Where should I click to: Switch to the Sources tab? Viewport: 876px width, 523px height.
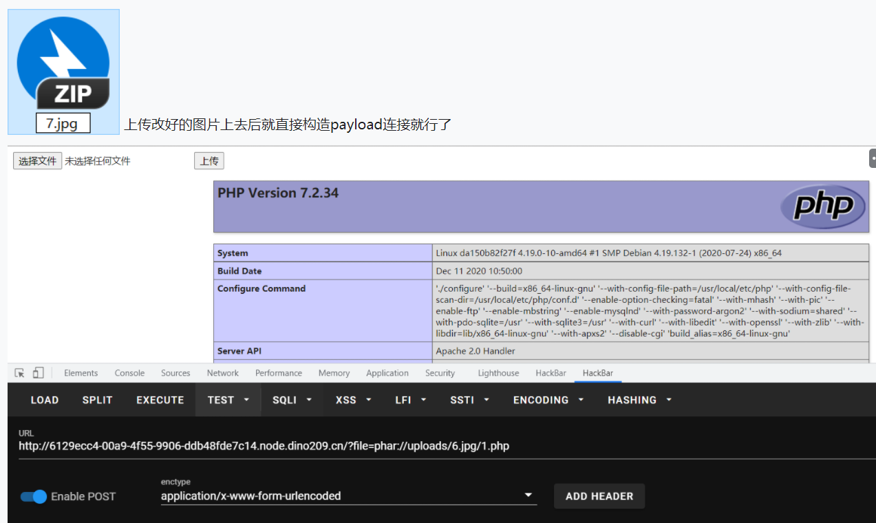(175, 373)
